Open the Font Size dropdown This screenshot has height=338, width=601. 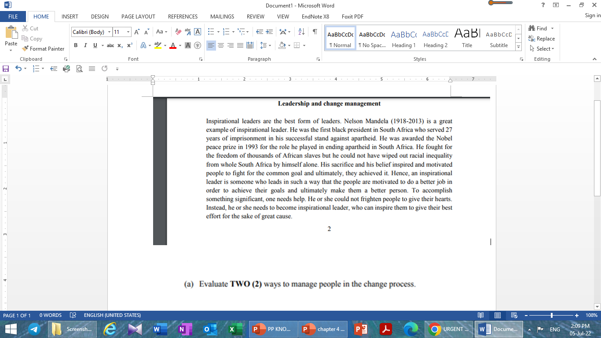128,32
